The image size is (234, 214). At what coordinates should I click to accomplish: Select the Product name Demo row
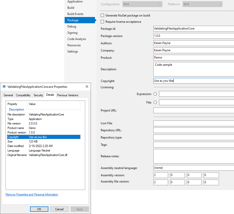pos(44,128)
